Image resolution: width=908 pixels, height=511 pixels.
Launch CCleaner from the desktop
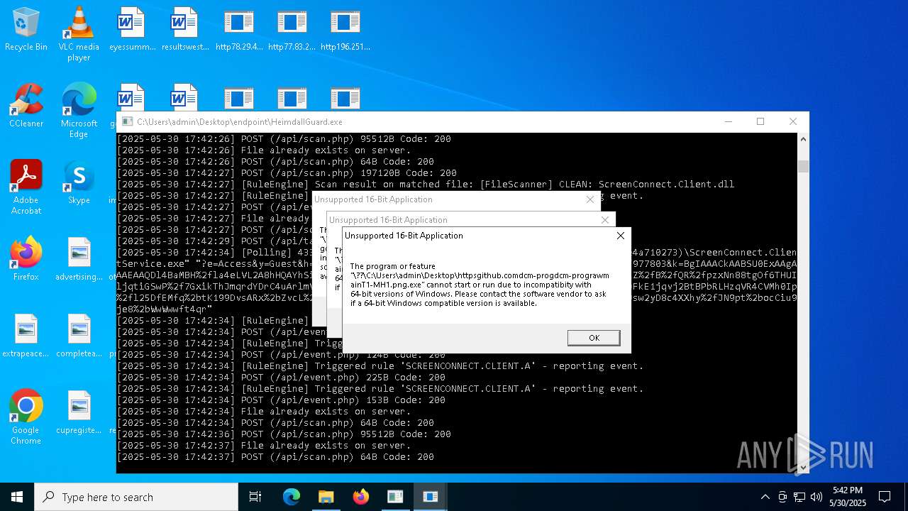click(26, 106)
